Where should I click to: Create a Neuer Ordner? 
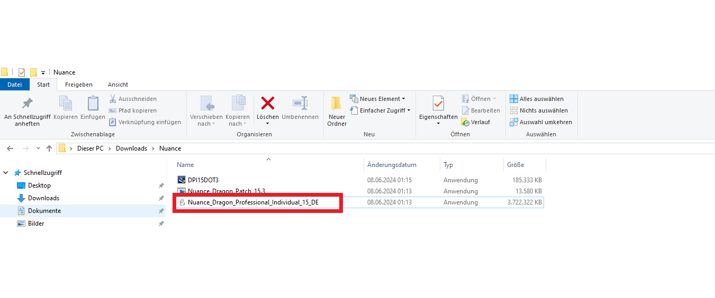(x=337, y=111)
